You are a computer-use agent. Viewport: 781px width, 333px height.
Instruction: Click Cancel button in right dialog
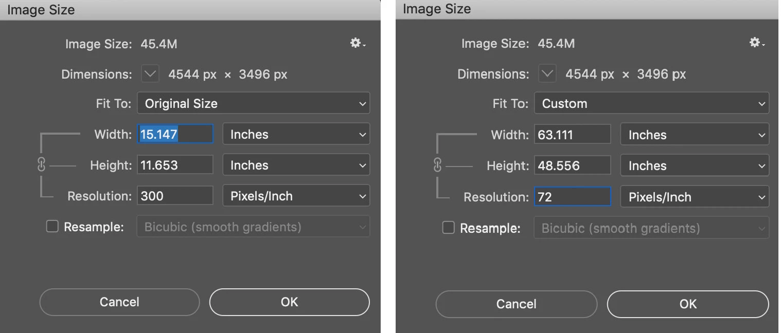click(516, 304)
